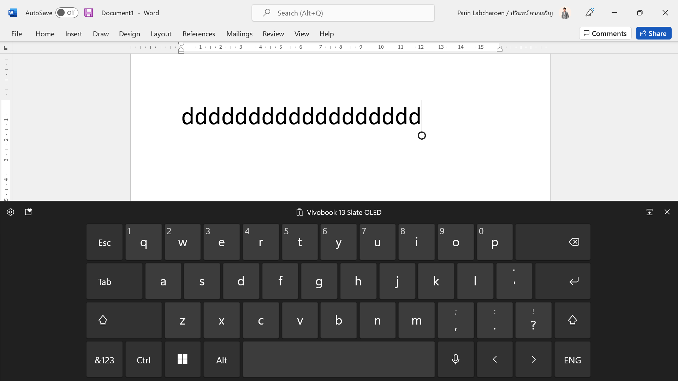The height and width of the screenshot is (381, 678).
Task: Toggle the AutoSave switch
Action: [x=67, y=13]
